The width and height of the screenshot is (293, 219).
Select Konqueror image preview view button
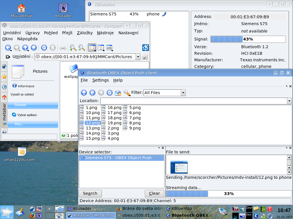click(x=109, y=48)
